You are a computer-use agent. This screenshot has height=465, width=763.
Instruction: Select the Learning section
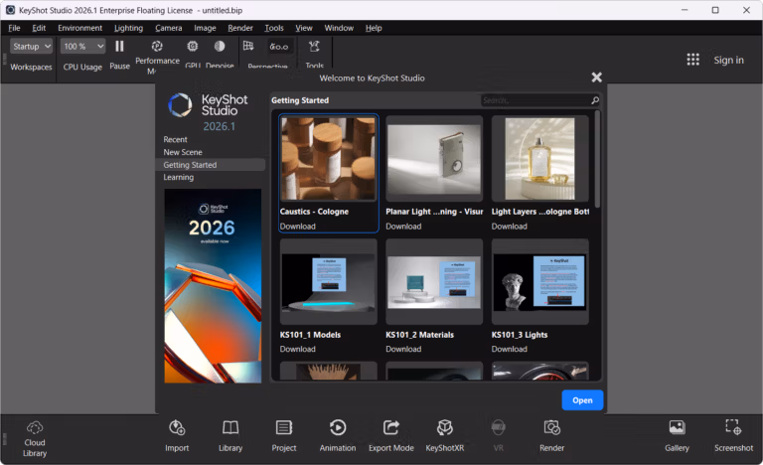click(211, 177)
